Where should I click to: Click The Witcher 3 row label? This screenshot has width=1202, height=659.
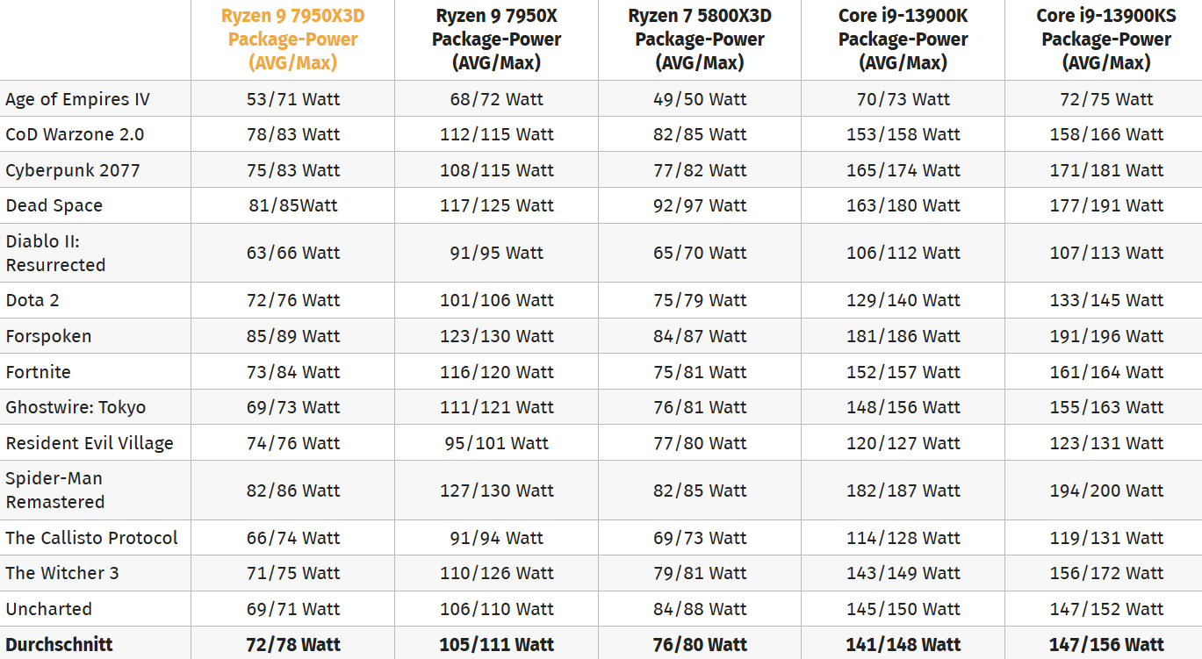[x=62, y=573]
